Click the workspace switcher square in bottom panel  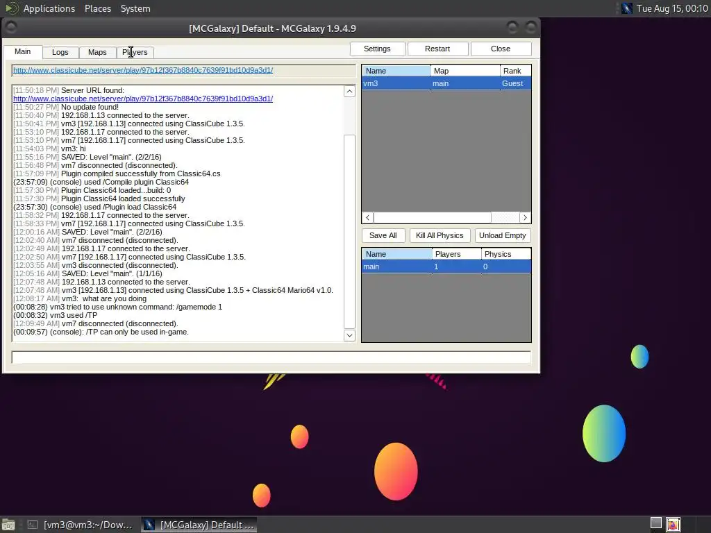[x=655, y=523]
